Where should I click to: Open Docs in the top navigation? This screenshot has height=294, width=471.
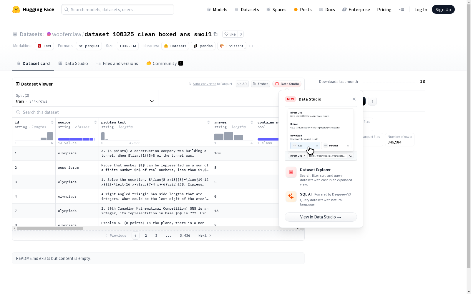(327, 9)
